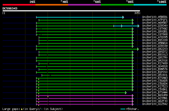Open the UniRef100_B6SUM9 hit
Viewport: 169px width, 111px height.
pyautogui.click(x=155, y=95)
